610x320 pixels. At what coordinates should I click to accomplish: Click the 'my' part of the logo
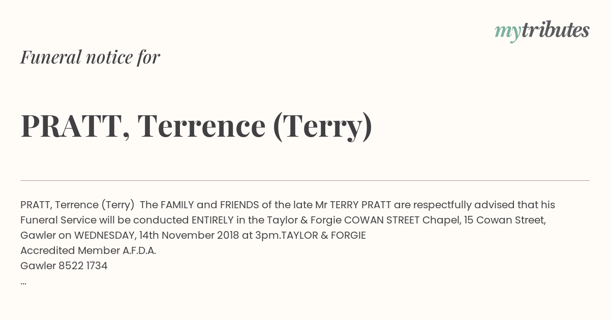pos(508,33)
